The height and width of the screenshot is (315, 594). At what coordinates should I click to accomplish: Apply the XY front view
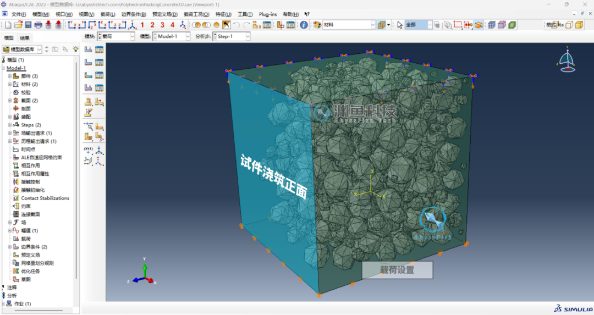pos(72,25)
